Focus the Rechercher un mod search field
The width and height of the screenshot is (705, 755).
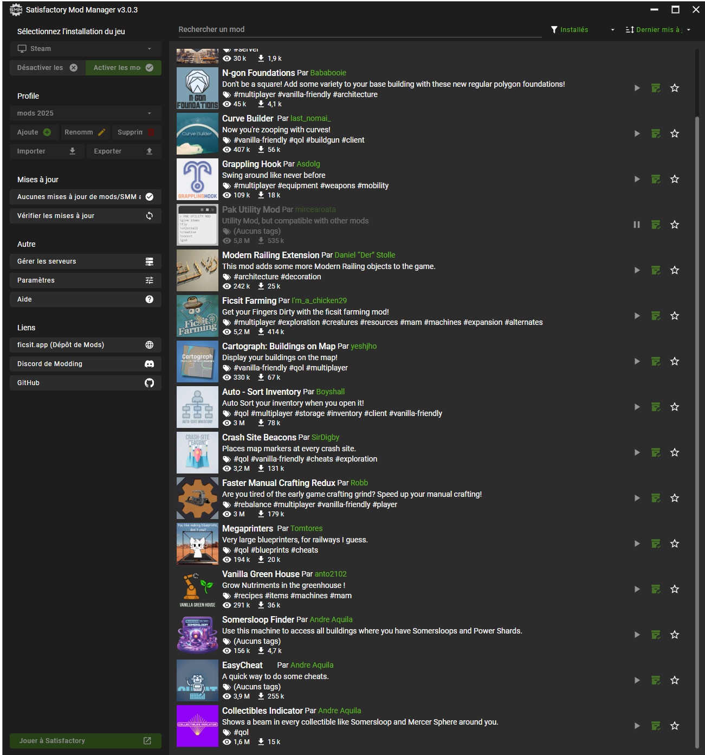pyautogui.click(x=360, y=29)
